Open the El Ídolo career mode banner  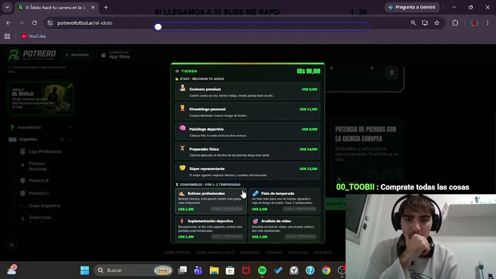click(40, 99)
